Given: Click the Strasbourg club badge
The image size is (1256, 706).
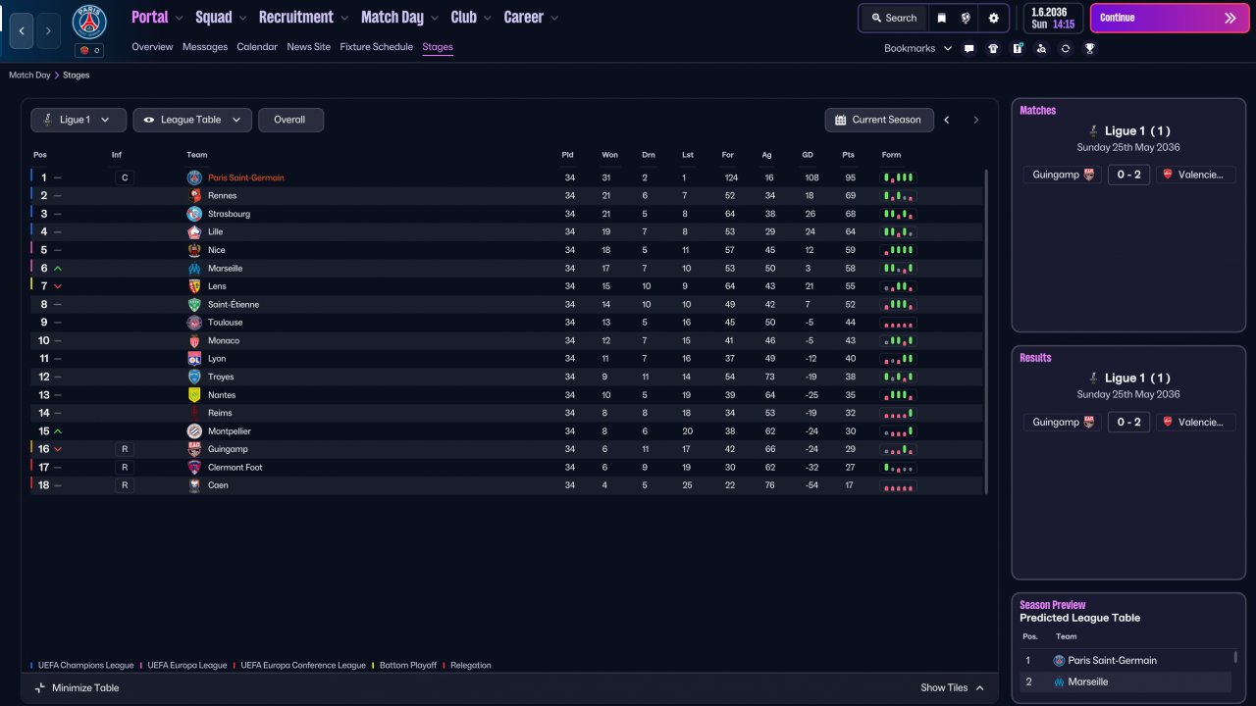Looking at the screenshot, I should pyautogui.click(x=194, y=214).
